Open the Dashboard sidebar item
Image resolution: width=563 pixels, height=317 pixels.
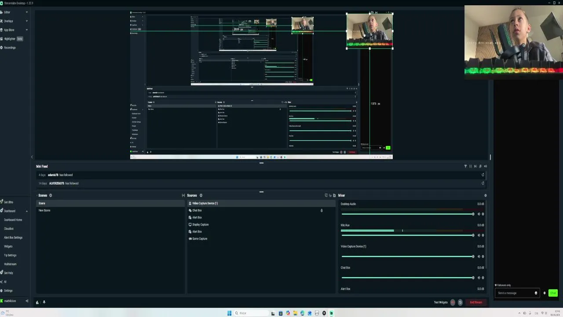9,211
